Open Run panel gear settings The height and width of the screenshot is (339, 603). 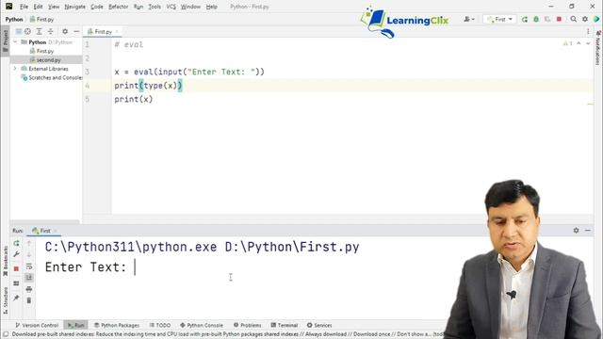click(x=576, y=230)
